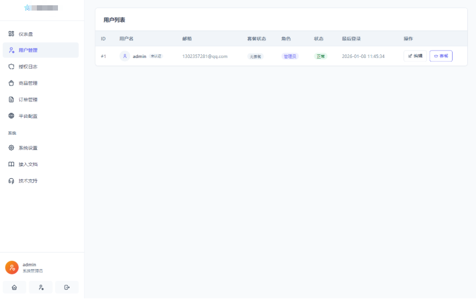Click the last login time 2026-01-08 11:45:34
This screenshot has height=303, width=476.
(x=363, y=56)
